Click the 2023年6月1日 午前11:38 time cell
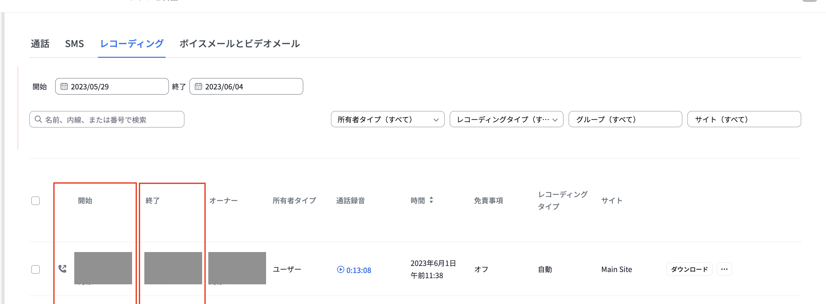This screenshot has width=826, height=304. [x=433, y=269]
